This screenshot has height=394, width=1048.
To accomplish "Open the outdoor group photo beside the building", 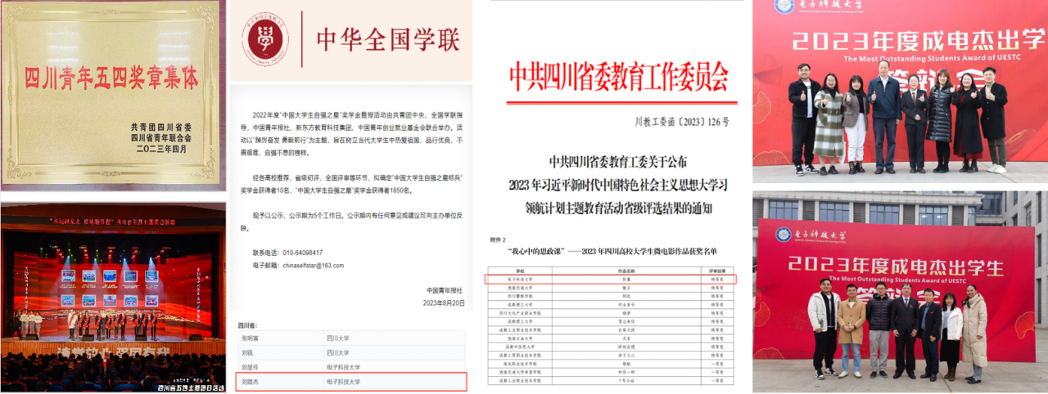I will (900, 293).
